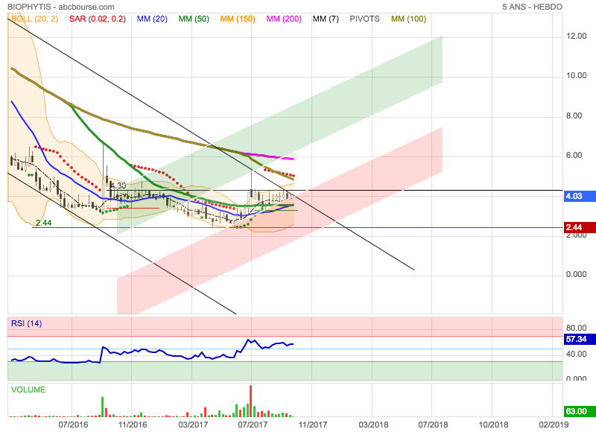Click the blue 4.03 price tag
Viewport: 596px width, 432px height.
580,196
